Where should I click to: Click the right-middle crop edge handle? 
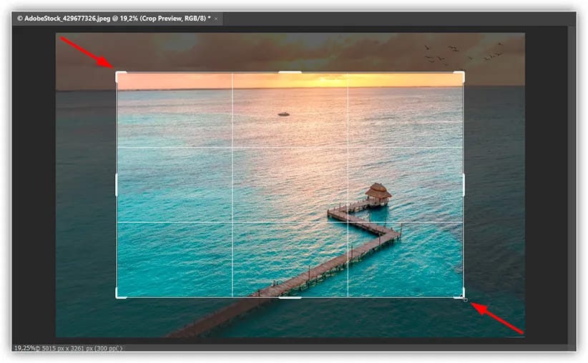pos(464,184)
